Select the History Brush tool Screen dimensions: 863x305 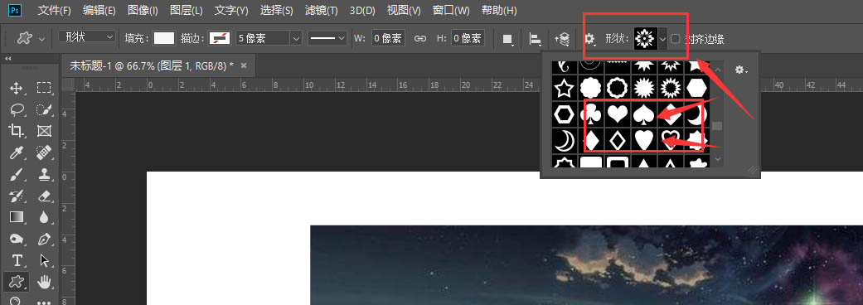pyautogui.click(x=16, y=196)
